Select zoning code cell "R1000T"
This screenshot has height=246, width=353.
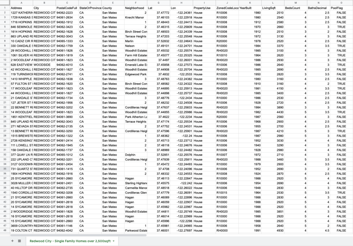227,155
